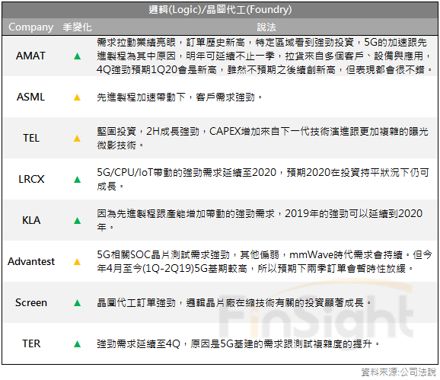
Task: Click the green triangle beside TER
Action: tap(77, 344)
